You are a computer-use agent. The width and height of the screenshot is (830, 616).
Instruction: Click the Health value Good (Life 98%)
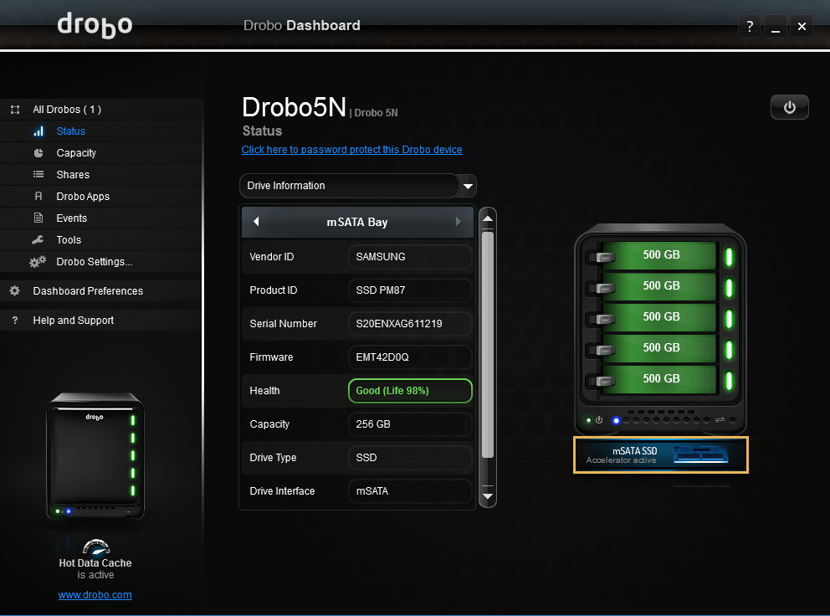click(x=410, y=391)
